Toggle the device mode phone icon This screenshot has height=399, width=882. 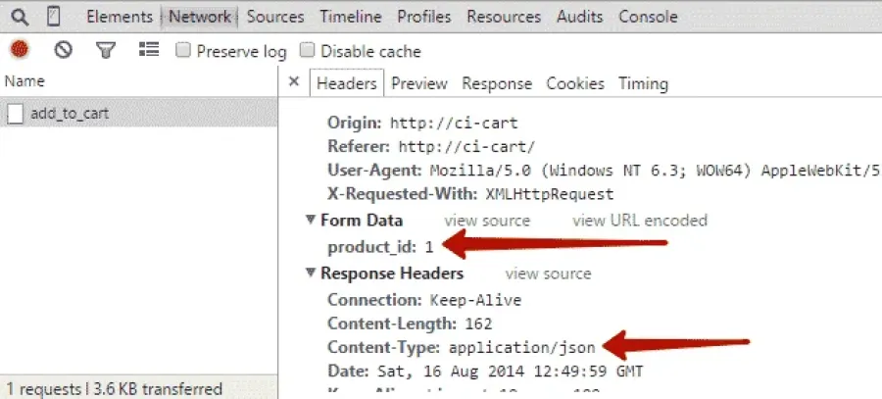tap(54, 17)
